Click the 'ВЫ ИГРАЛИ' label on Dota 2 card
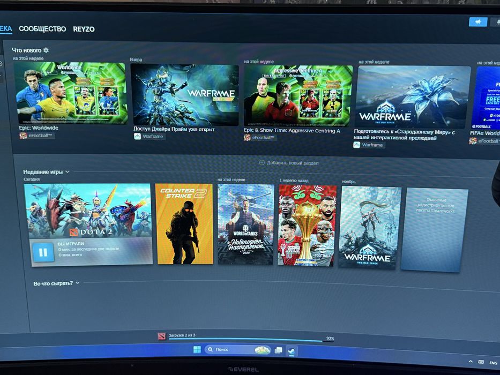The image size is (500, 375). click(x=71, y=244)
